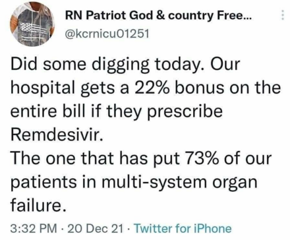
Task: Click the 'multi-system organ' phrase
Action: (179, 182)
